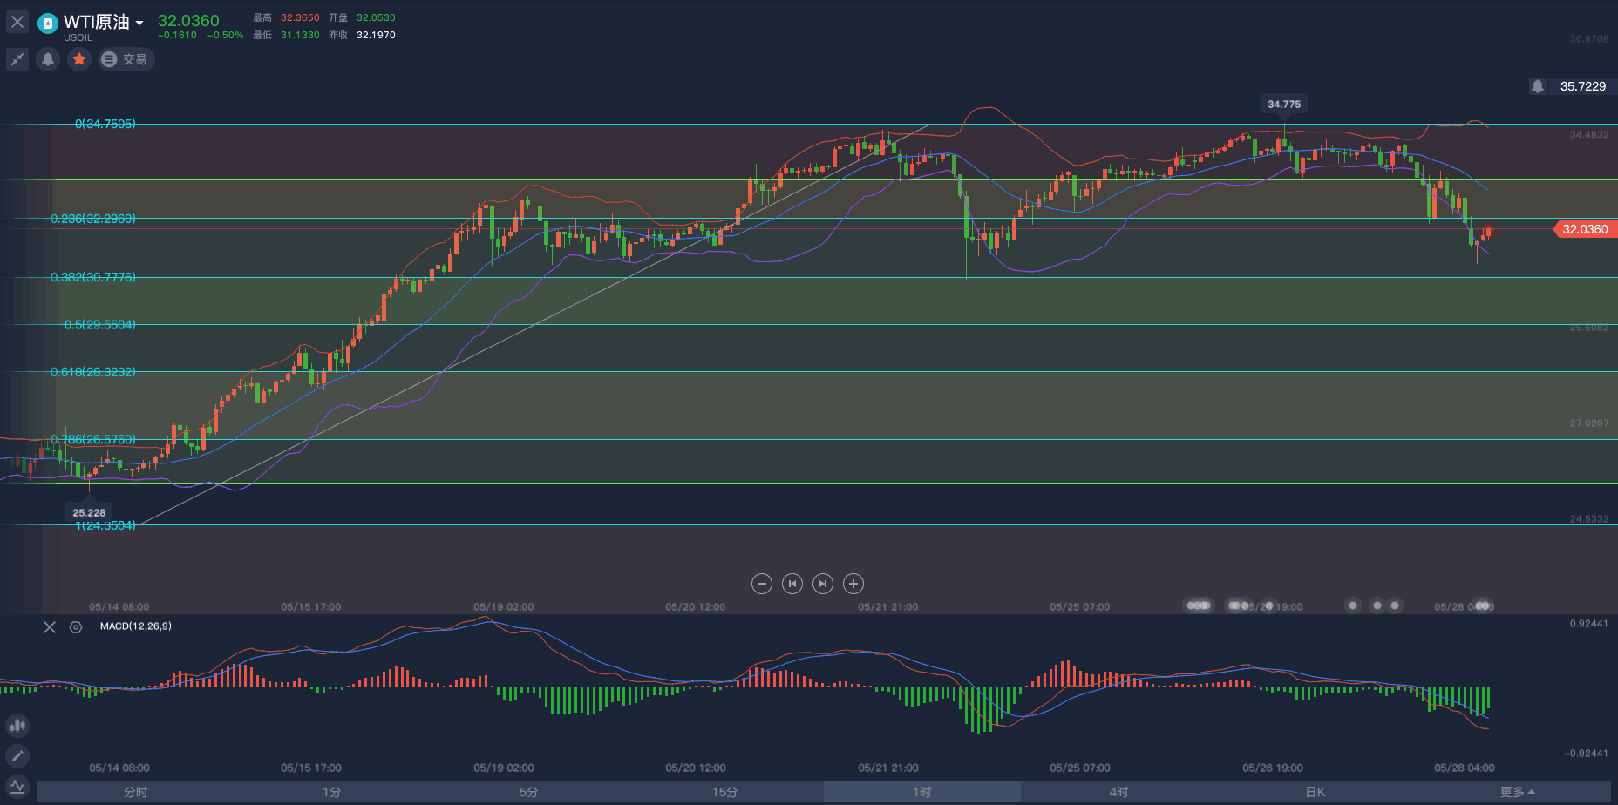The width and height of the screenshot is (1618, 805).
Task: Close the WTI crude oil chart panel
Action: [x=17, y=22]
